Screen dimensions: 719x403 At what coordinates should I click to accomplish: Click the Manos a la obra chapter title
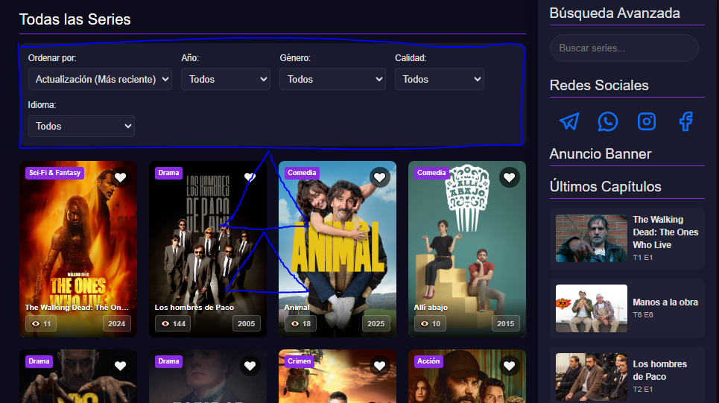(665, 302)
